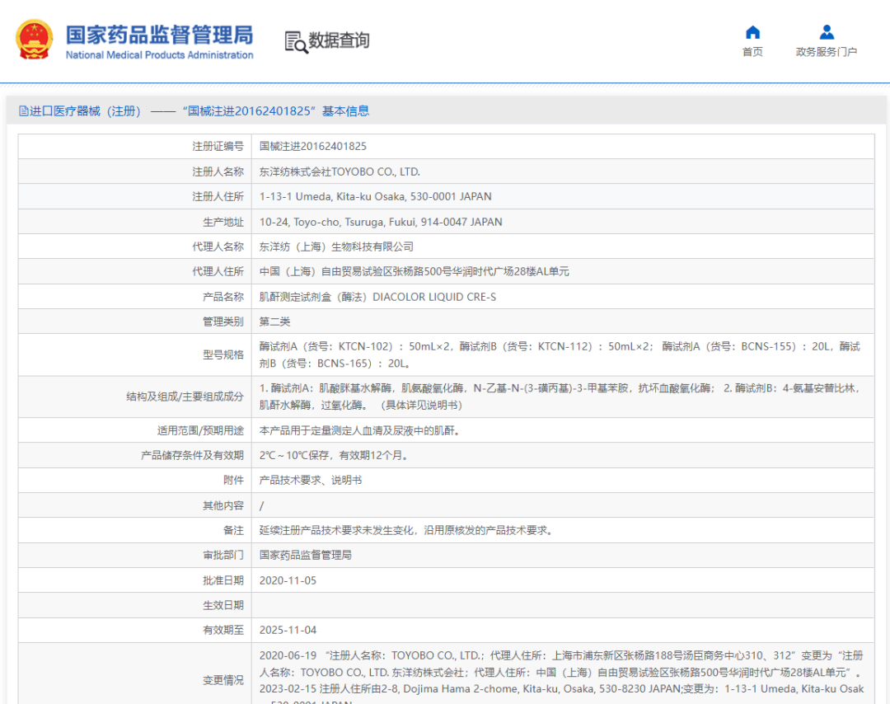The image size is (890, 704).
Task: Open the 政务服务门户 text link
Action: [x=827, y=52]
